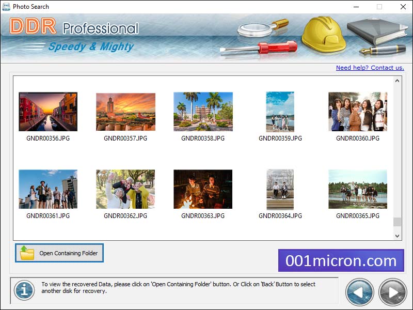
Task: Open the GNDR00360.JPG group photo
Action: [357, 112]
